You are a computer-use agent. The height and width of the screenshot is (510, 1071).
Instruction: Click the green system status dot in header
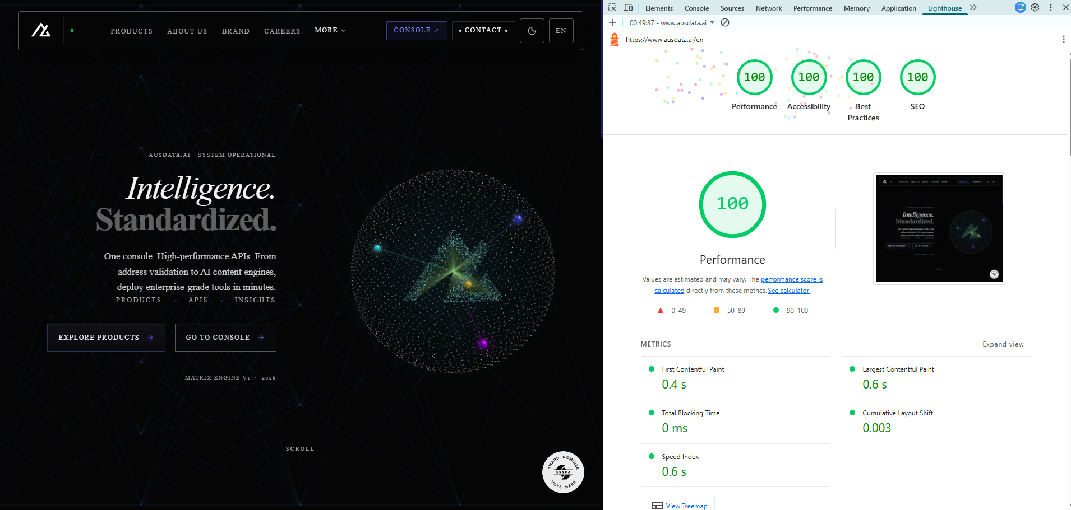point(72,31)
